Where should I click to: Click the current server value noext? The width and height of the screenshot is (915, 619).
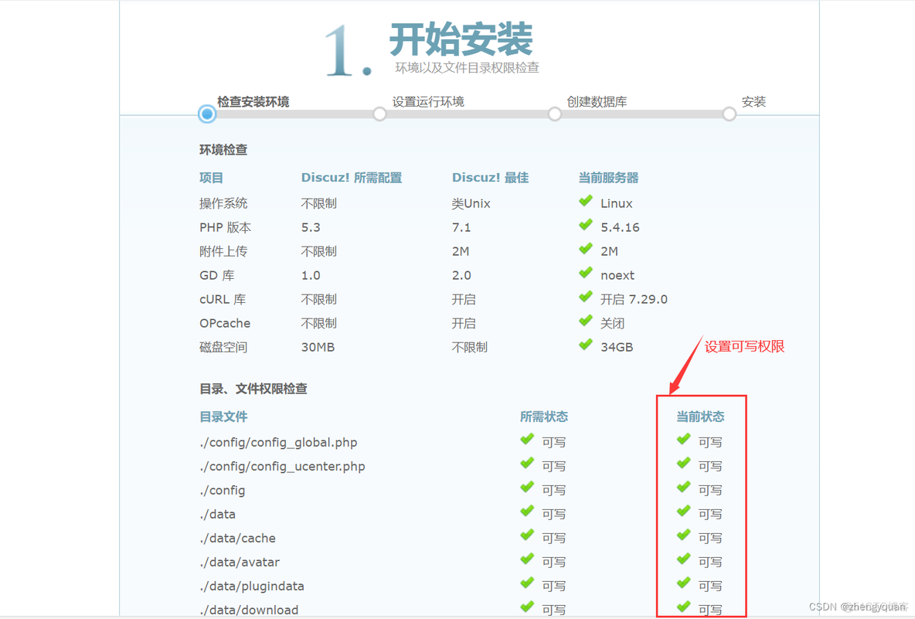617,275
